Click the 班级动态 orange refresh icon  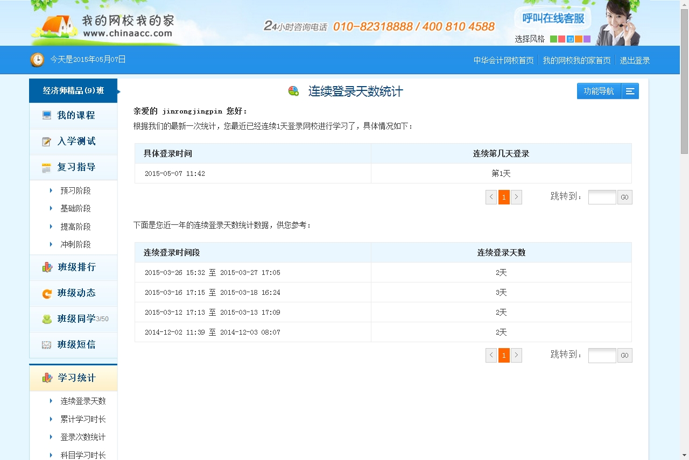coord(47,293)
